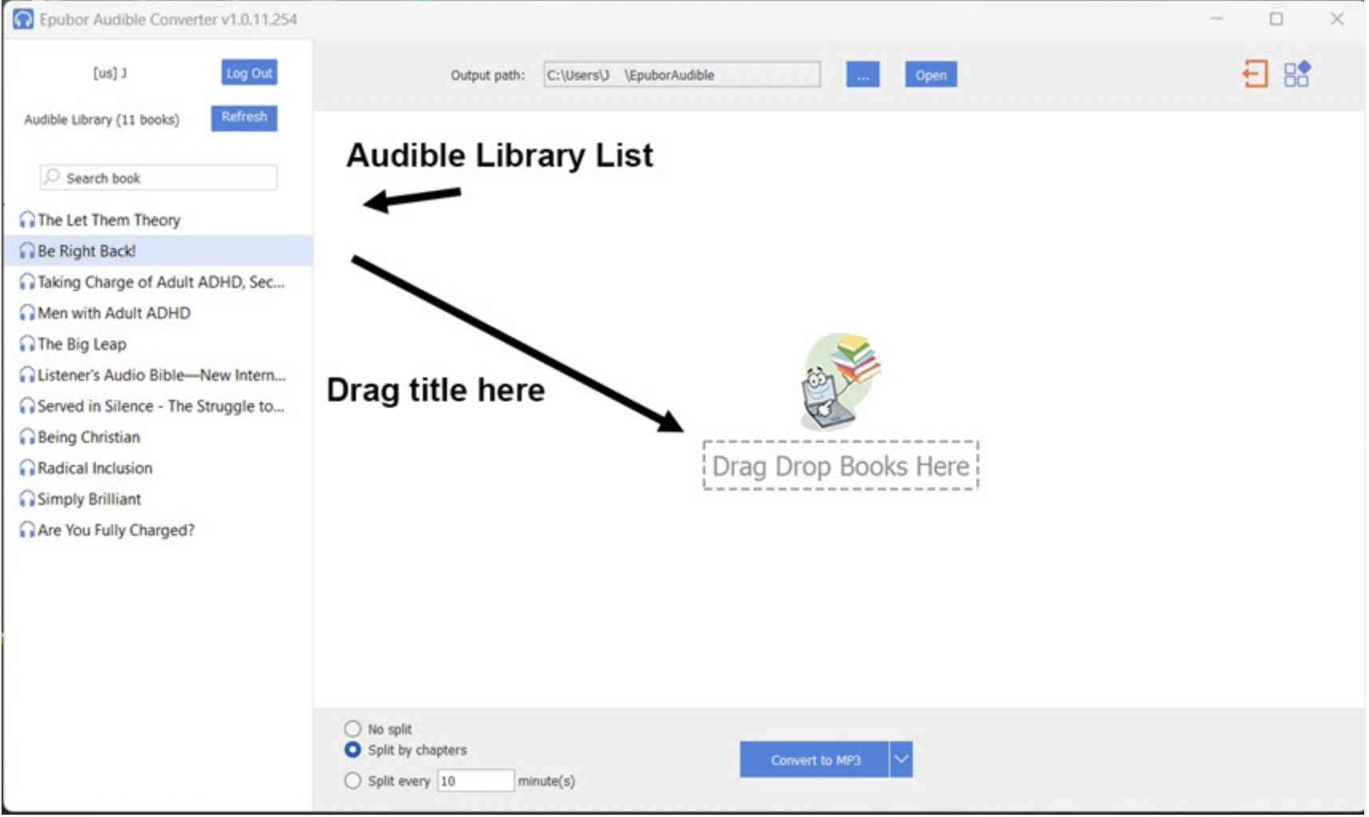
Task: Click the [us] account name label
Action: pos(110,73)
